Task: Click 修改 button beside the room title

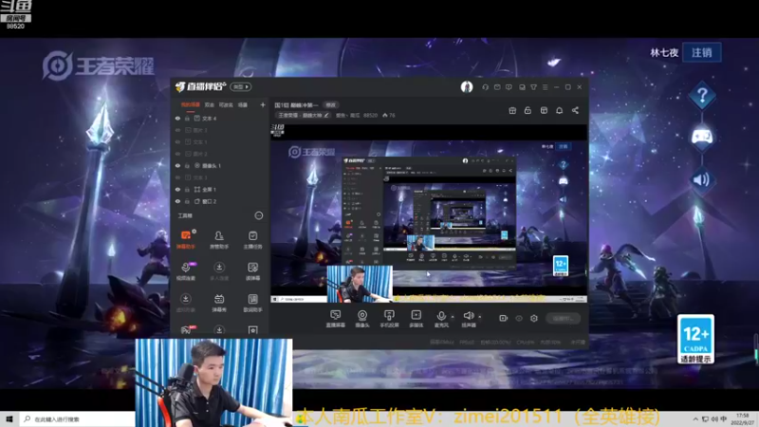Action: 330,105
